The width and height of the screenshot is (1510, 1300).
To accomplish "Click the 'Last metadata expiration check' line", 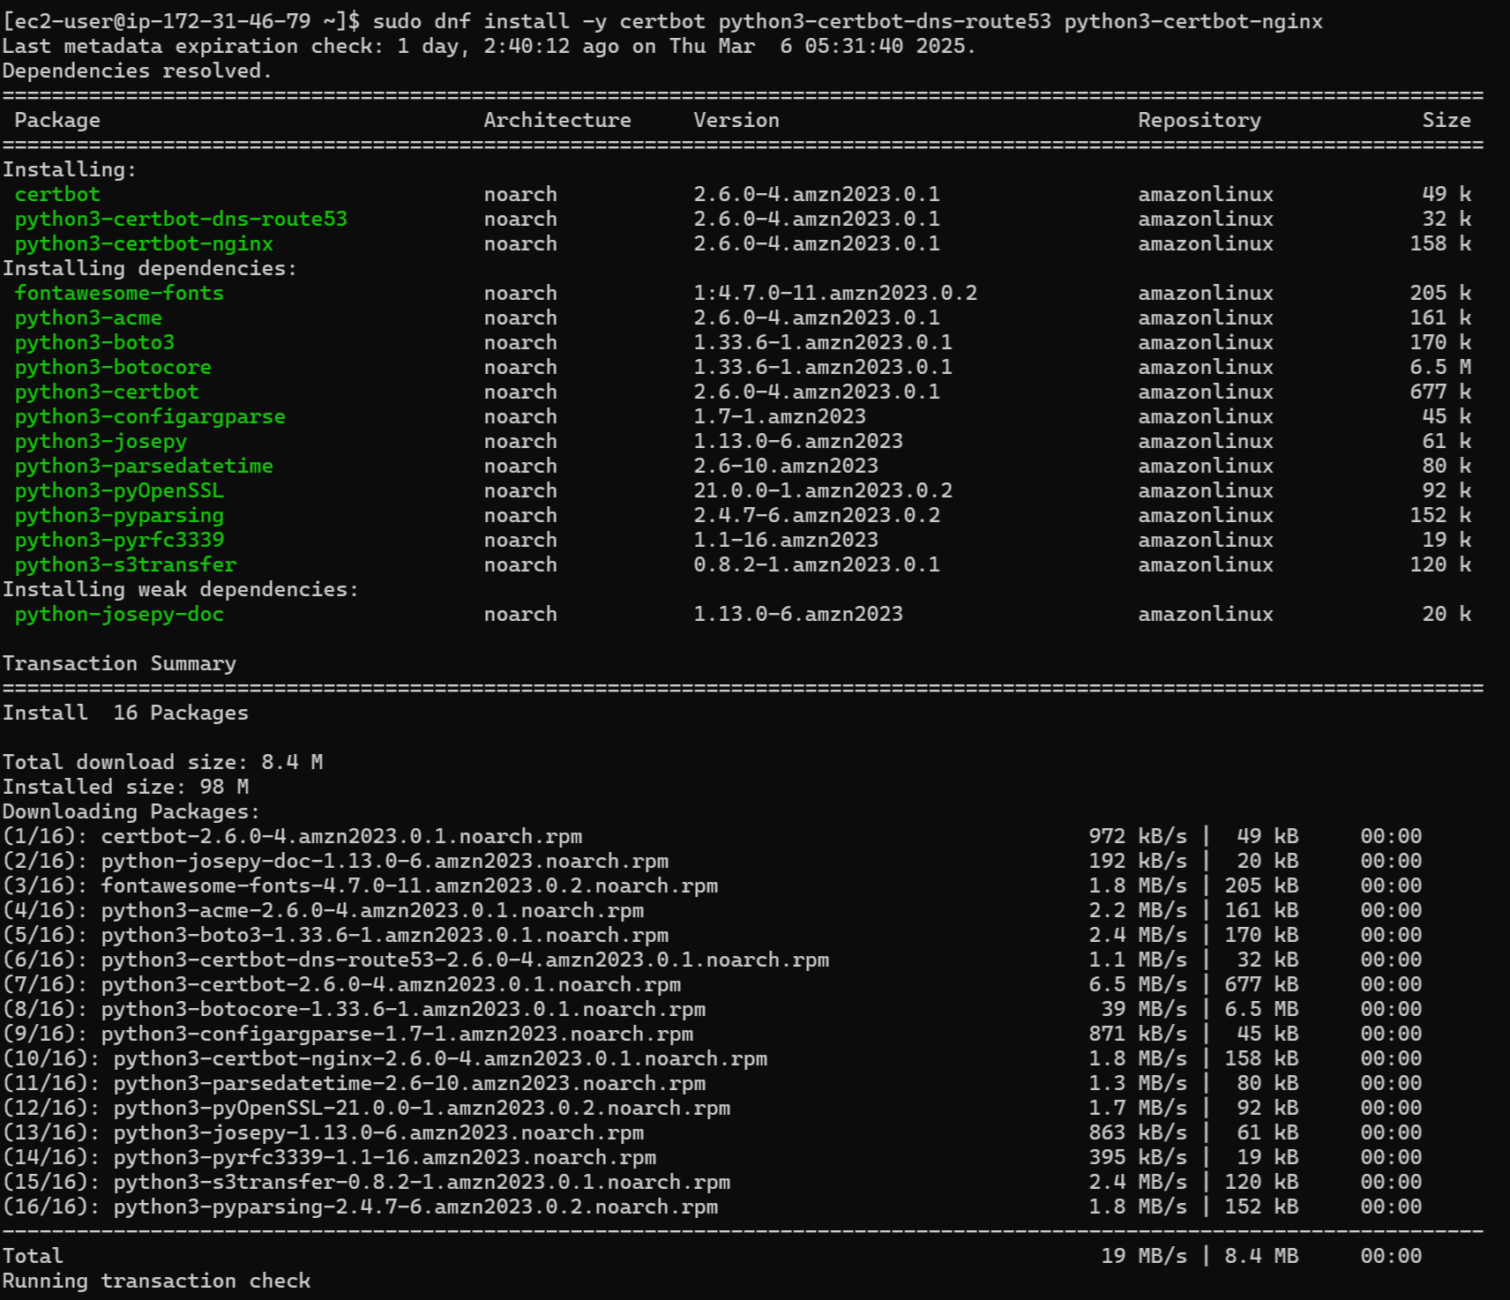I will 490,46.
